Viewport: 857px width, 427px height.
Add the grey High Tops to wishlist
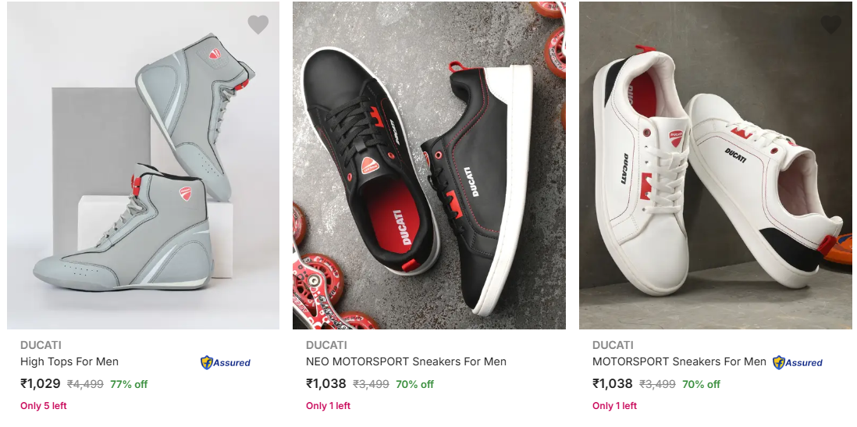point(258,25)
